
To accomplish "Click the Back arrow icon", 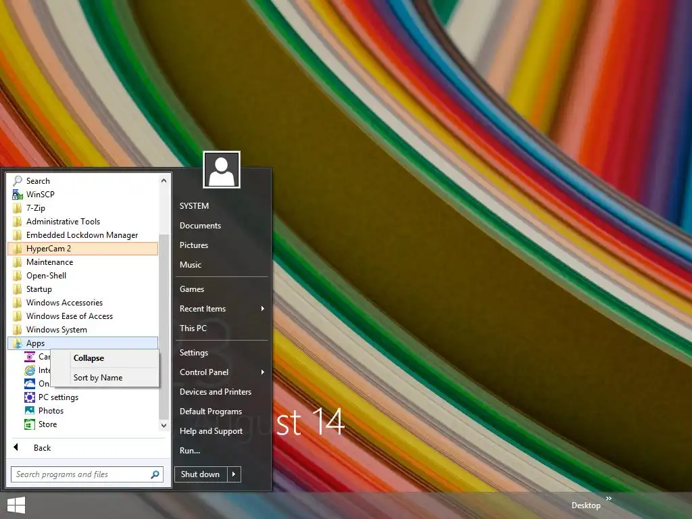I will click(x=16, y=447).
